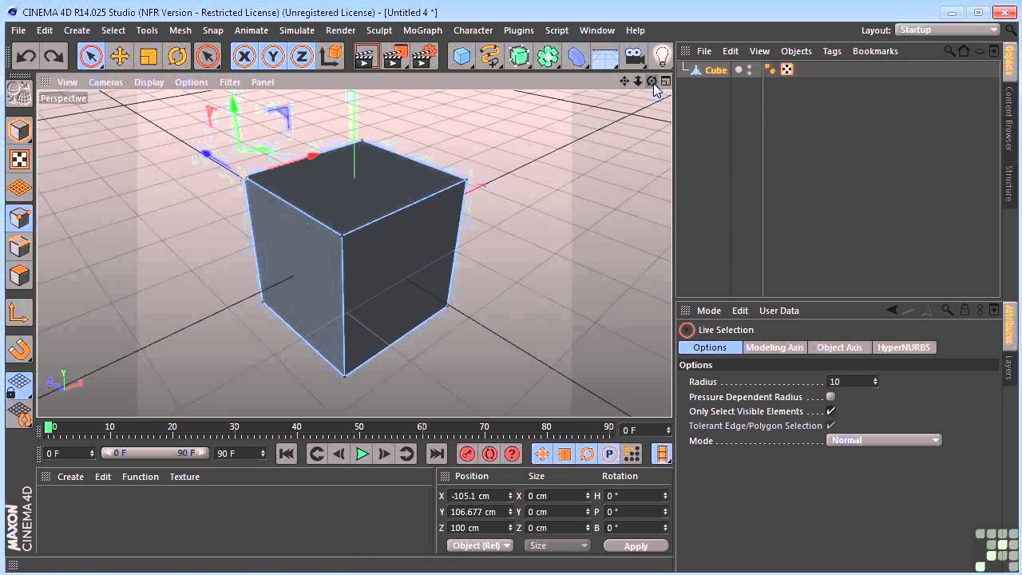Viewport: 1022px width, 575px height.
Task: Add a HyperNURBS generator object
Action: click(x=519, y=56)
